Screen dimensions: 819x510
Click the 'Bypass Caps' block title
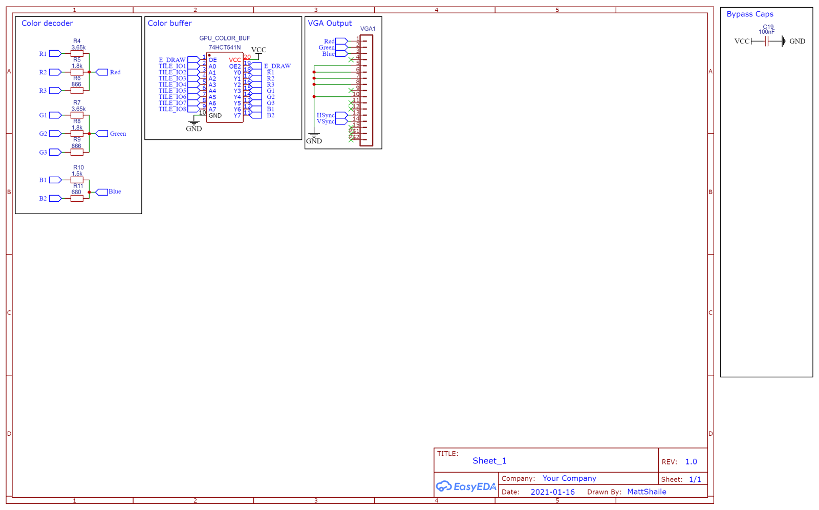coord(750,14)
